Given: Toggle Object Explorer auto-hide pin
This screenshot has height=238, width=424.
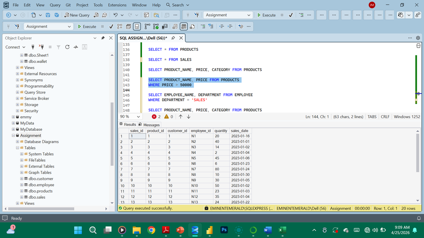Looking at the screenshot, I should [x=103, y=38].
